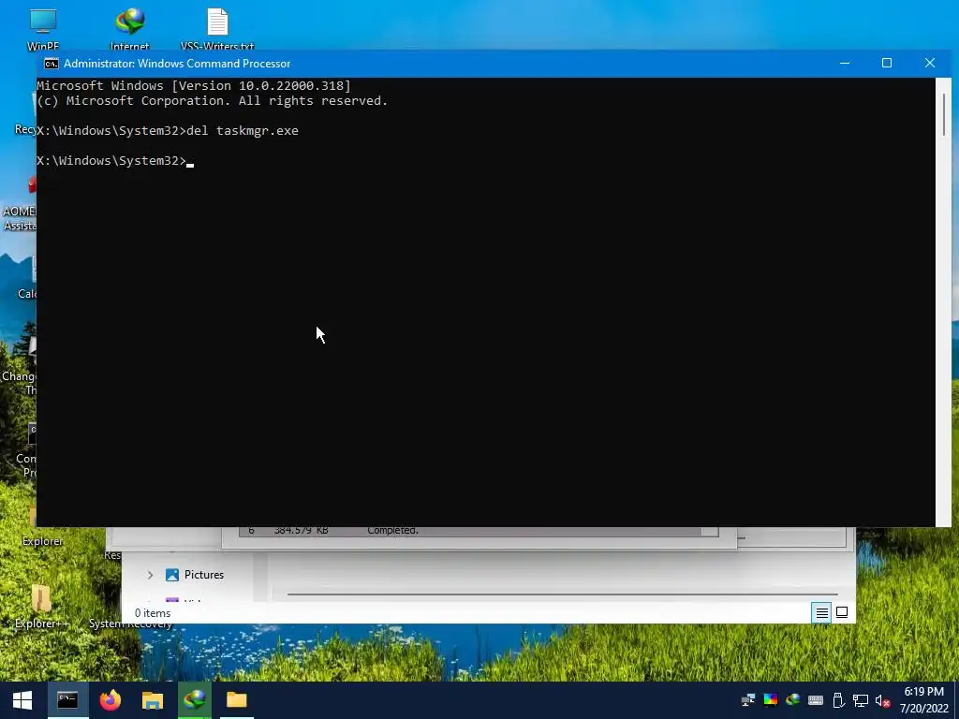Click Internet Download Manager taskbar button
The height and width of the screenshot is (719, 959).
click(195, 700)
